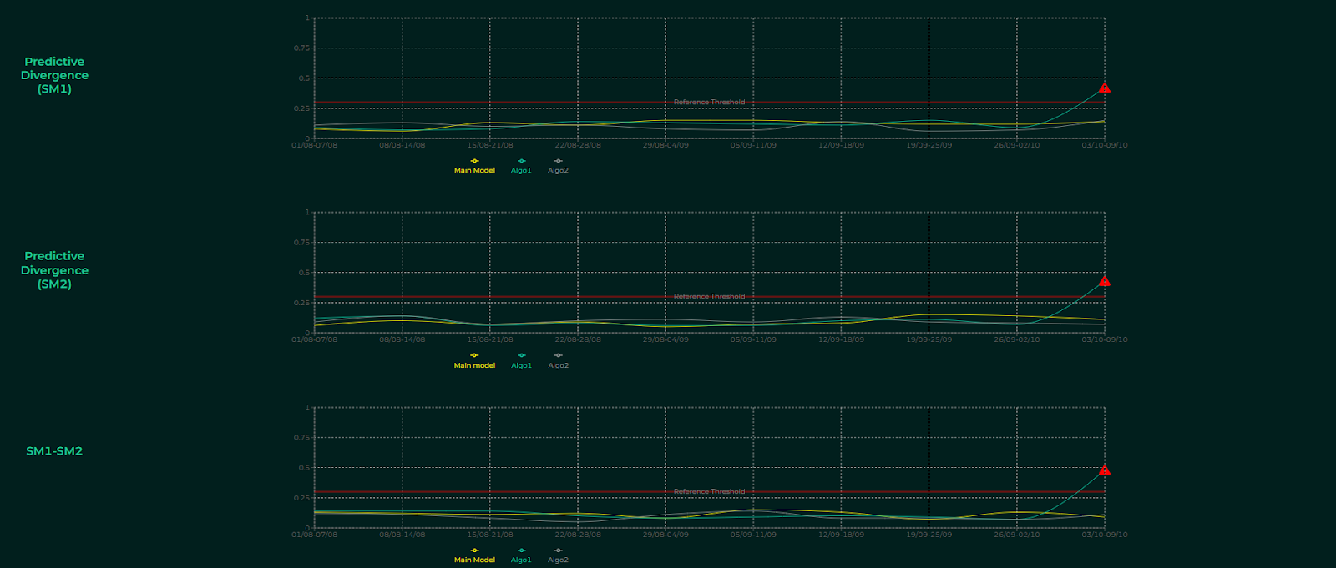Click 12/09-18/09 axis label on SM2 chart

tap(841, 339)
